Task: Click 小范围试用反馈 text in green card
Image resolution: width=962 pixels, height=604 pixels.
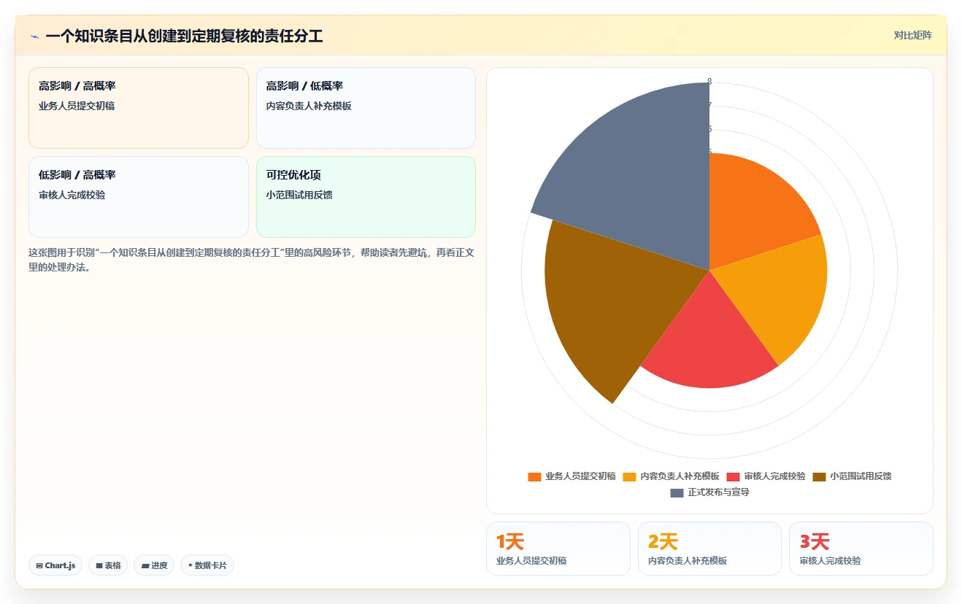Action: point(299,195)
